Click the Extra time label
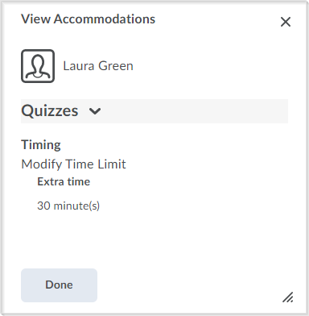Image resolution: width=309 pixels, height=316 pixels. [x=64, y=181]
